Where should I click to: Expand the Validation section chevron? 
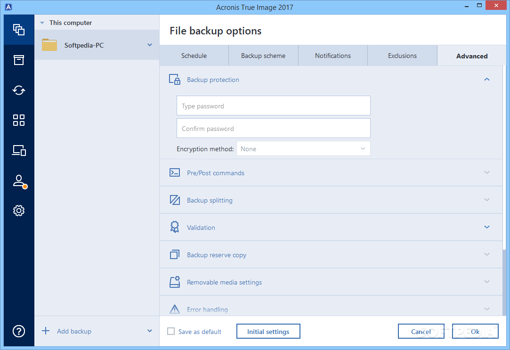[487, 227]
